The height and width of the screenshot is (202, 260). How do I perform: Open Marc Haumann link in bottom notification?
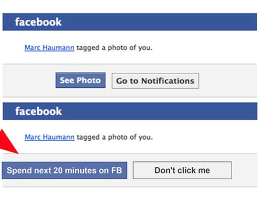click(49, 137)
